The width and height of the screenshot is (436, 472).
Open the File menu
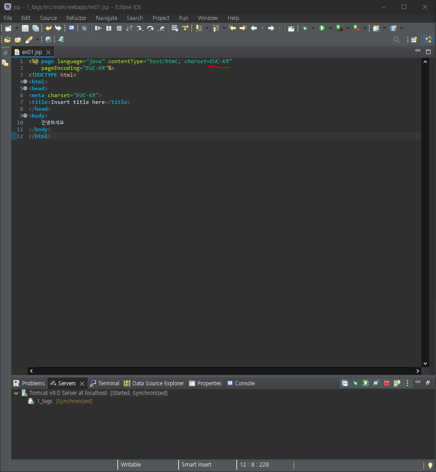pos(8,18)
